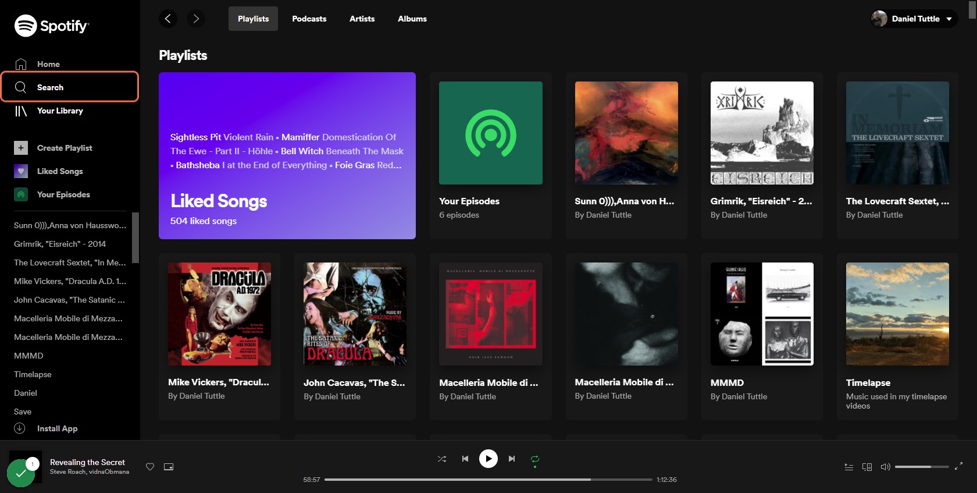Select John Cacavas playlist in the sidebar
Viewport: 977px width, 493px height.
[x=69, y=300]
